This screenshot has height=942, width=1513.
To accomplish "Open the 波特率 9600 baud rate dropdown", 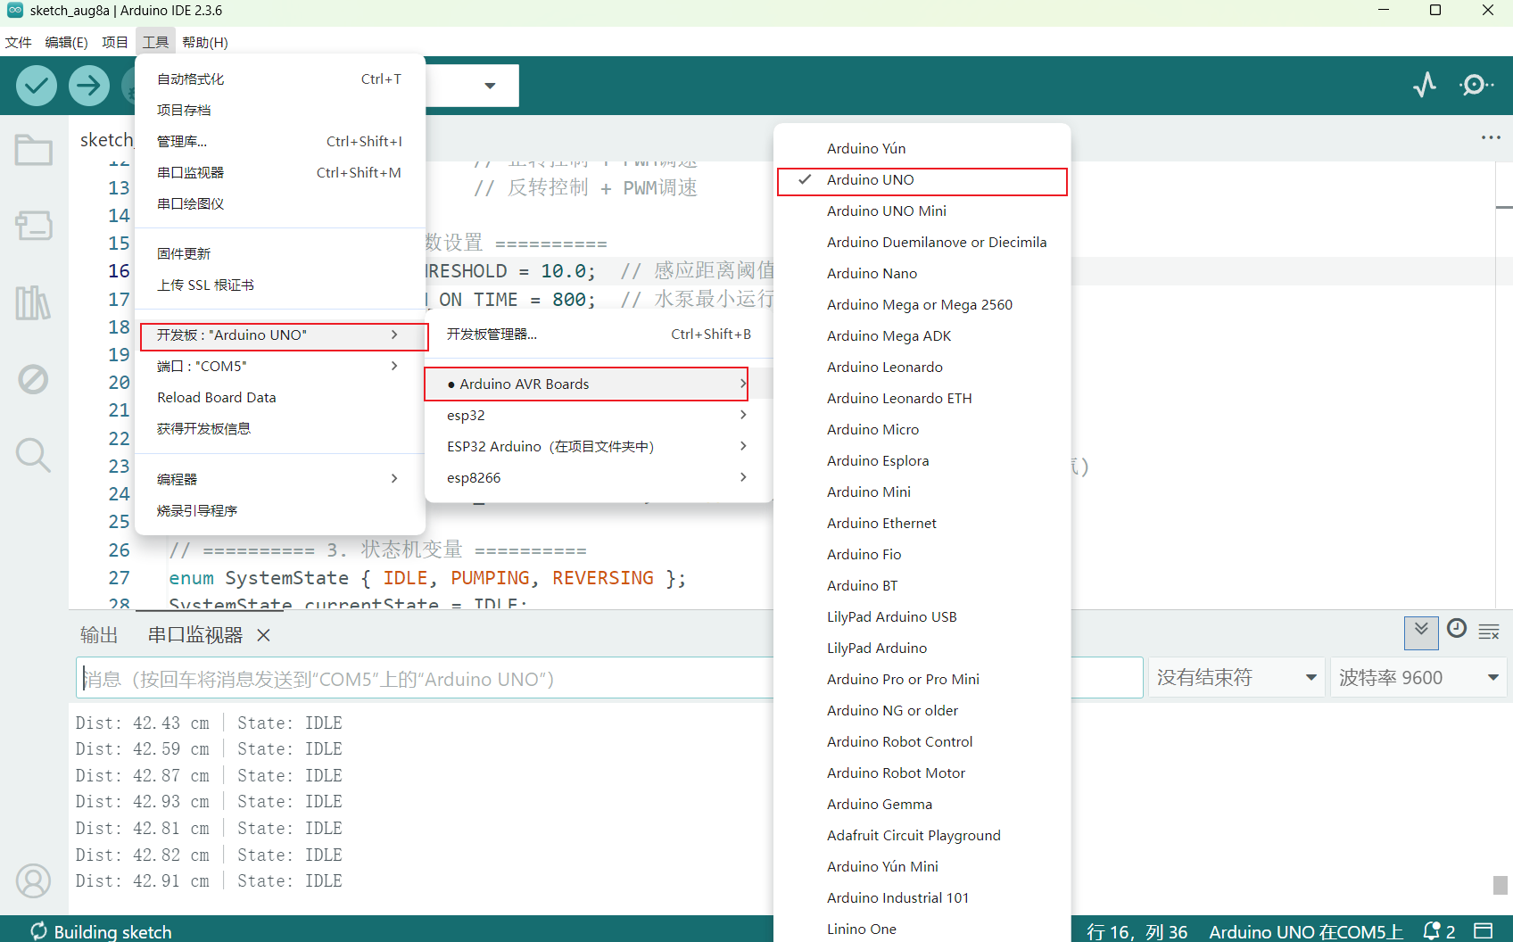I will tap(1418, 678).
